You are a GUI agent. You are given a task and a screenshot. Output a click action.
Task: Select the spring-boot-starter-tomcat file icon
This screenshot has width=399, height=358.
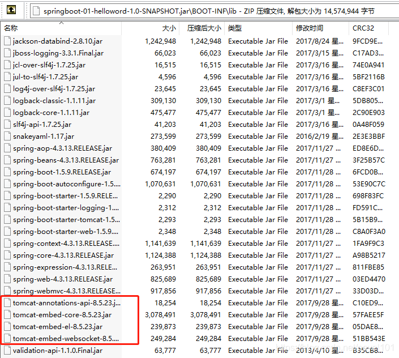(7, 219)
